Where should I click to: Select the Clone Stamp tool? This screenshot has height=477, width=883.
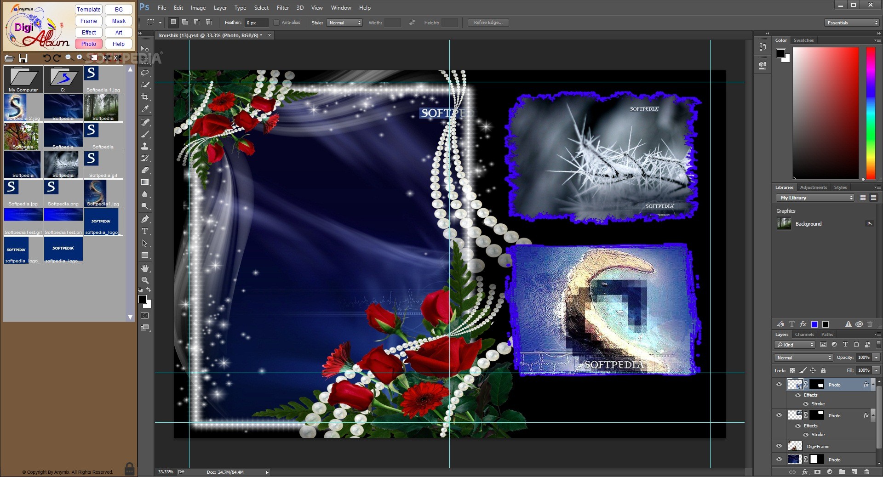[x=145, y=146]
